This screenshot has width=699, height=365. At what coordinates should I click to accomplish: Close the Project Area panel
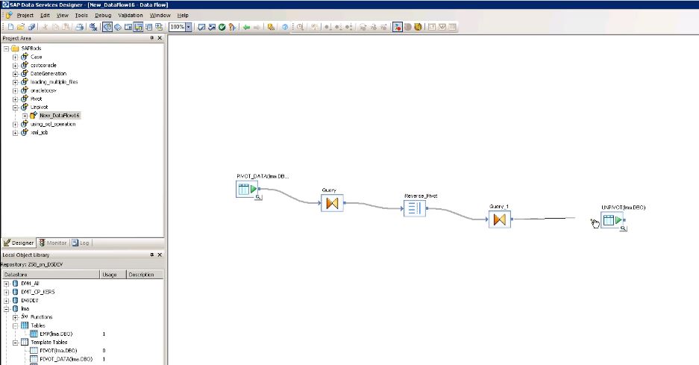pos(160,38)
